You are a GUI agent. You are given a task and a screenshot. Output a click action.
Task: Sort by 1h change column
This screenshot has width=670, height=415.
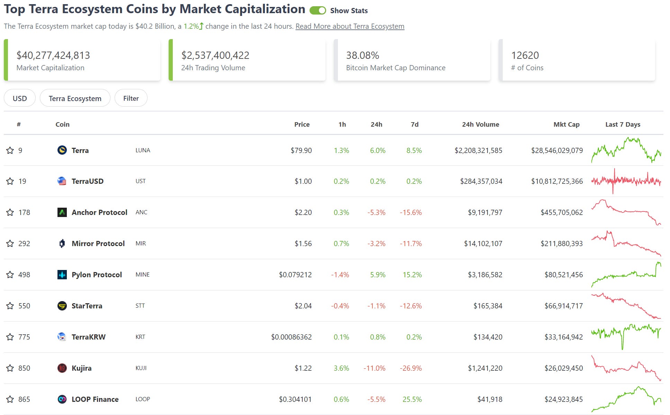pos(342,124)
